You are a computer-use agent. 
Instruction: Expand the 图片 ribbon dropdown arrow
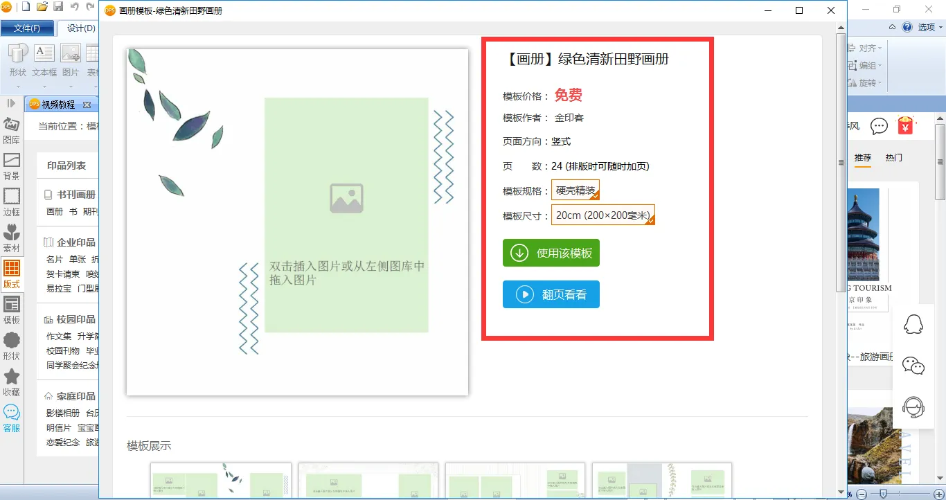[x=71, y=86]
